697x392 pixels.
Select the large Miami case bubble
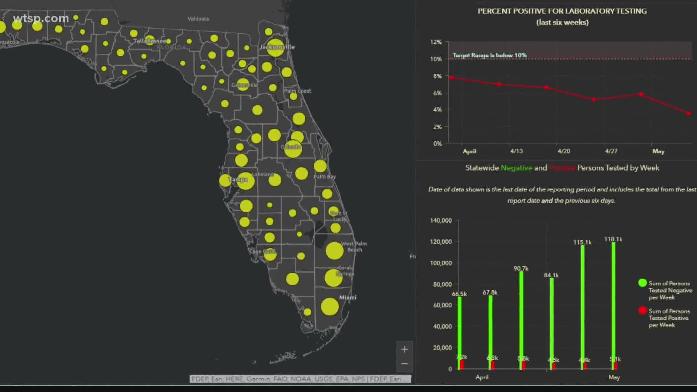point(330,307)
